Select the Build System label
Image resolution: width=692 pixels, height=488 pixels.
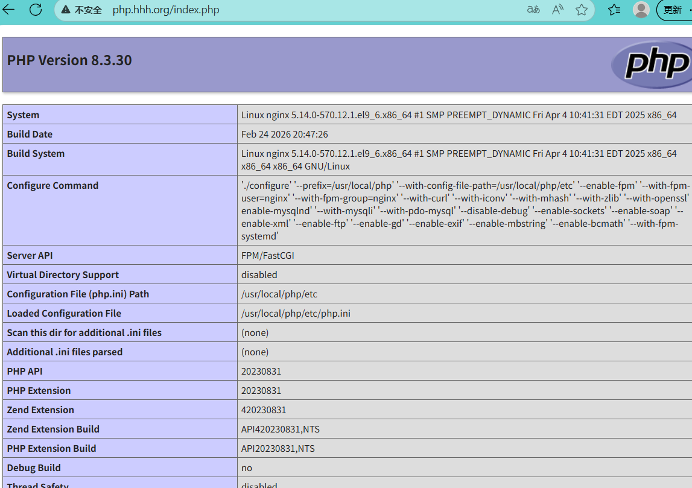pyautogui.click(x=36, y=154)
